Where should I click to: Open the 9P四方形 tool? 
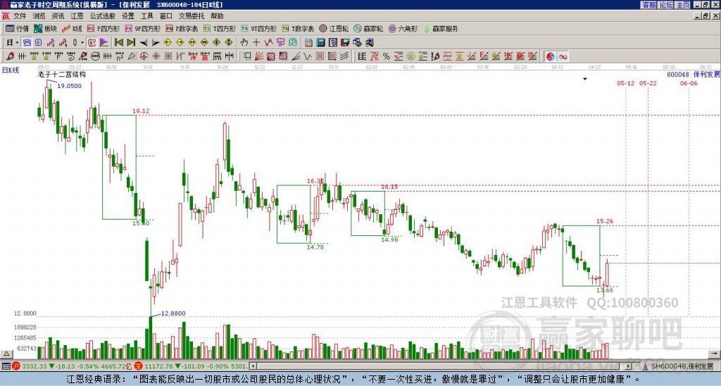coord(142,28)
